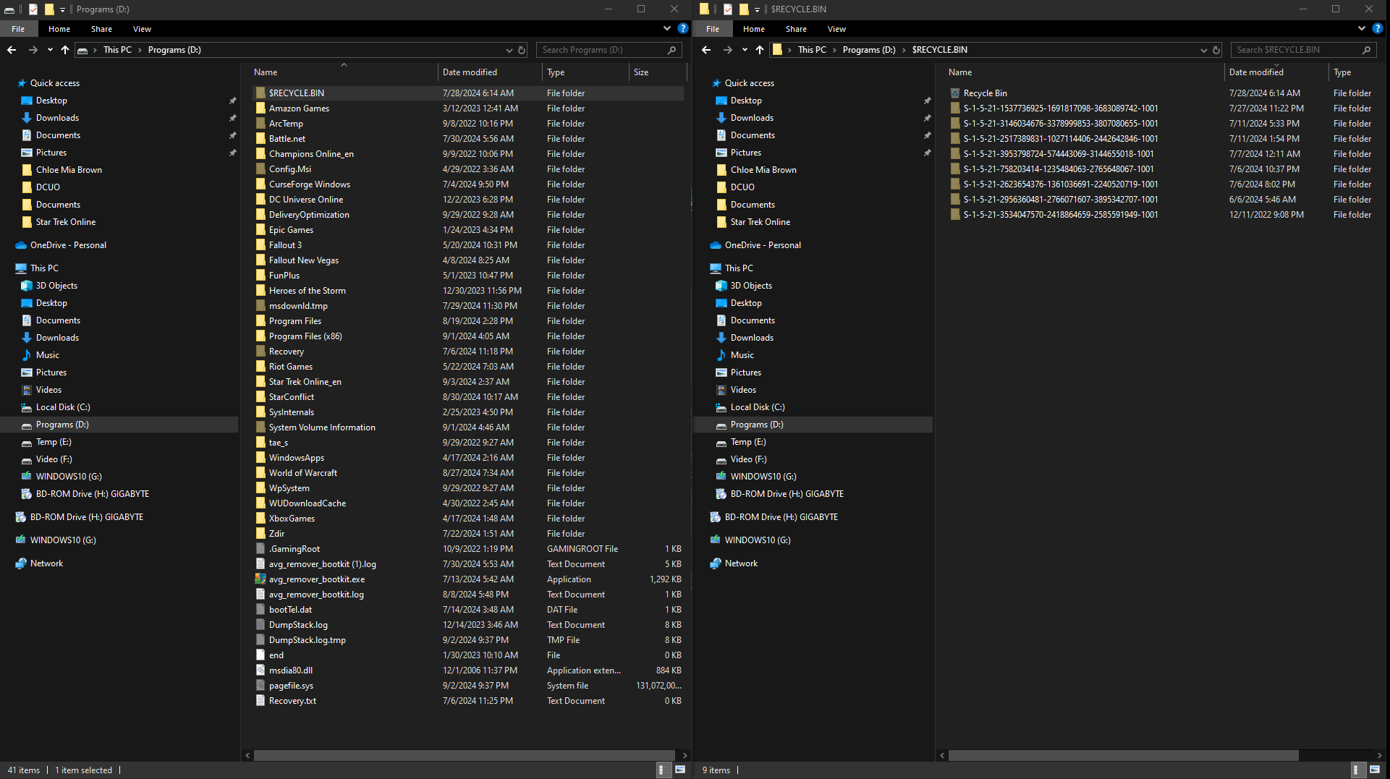Open Help in the $RECYCLE.BIN window
The image size is (1390, 779).
pyautogui.click(x=1378, y=29)
